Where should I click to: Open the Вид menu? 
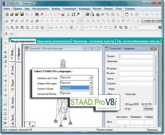point(27,9)
